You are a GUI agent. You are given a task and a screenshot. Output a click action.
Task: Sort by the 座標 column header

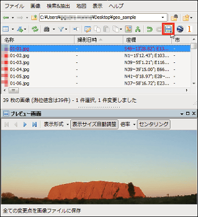pyautogui.click(x=147, y=40)
